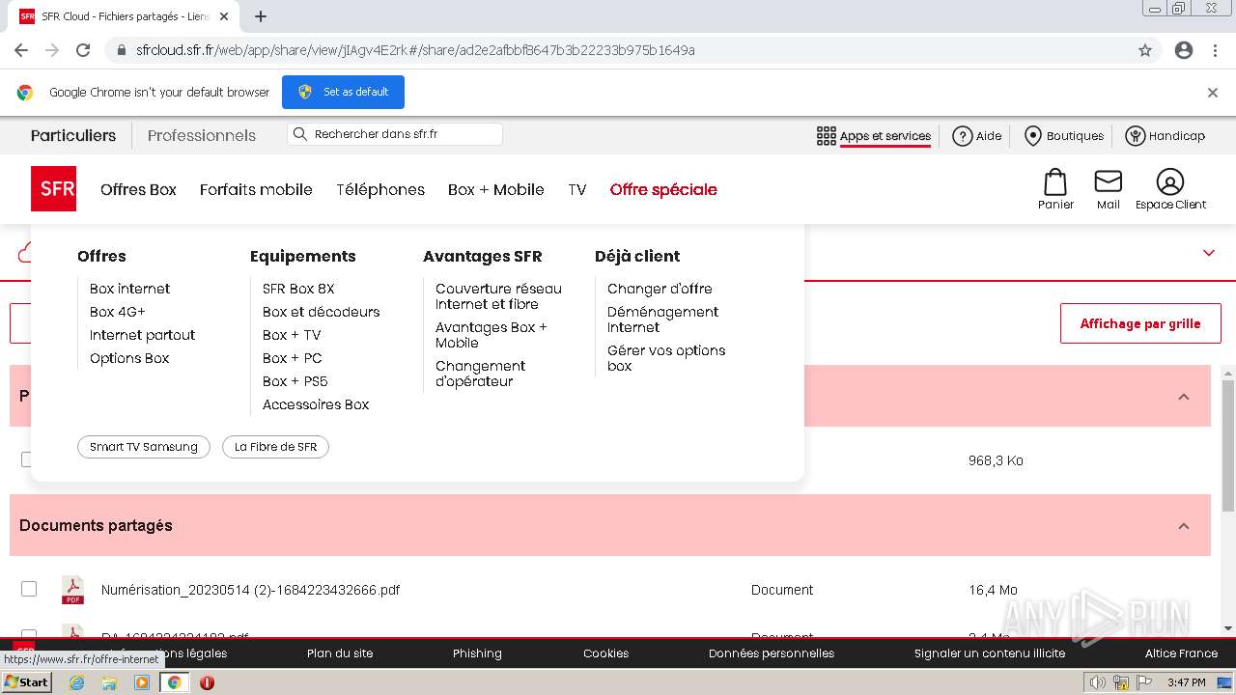Click the Smart TV Samsung pill button
1236x695 pixels.
144,447
